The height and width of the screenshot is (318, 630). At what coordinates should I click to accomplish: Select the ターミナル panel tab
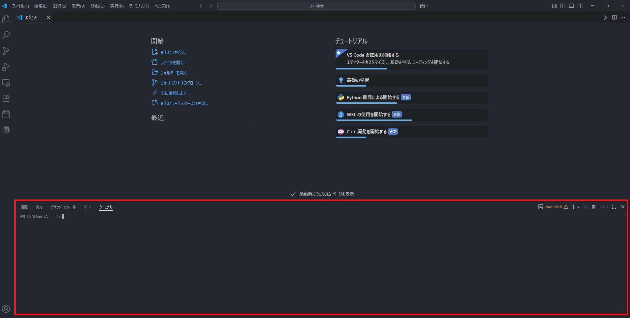(x=106, y=207)
